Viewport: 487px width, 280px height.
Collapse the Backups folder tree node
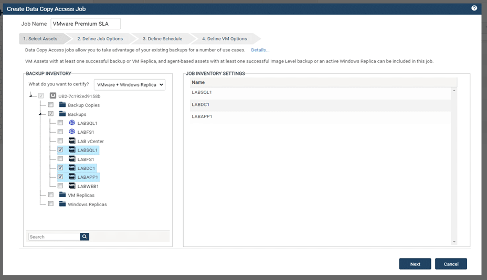40,114
